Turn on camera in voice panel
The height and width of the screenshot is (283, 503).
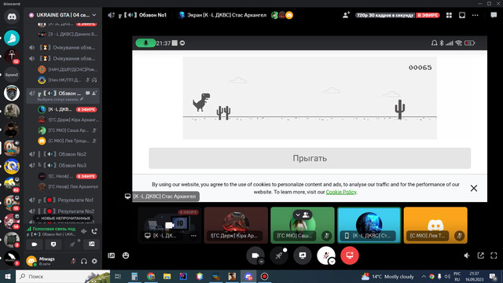[x=35, y=244]
